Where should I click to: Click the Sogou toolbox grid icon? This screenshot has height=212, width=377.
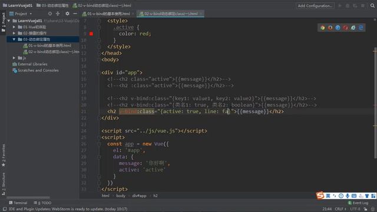[x=373, y=196]
